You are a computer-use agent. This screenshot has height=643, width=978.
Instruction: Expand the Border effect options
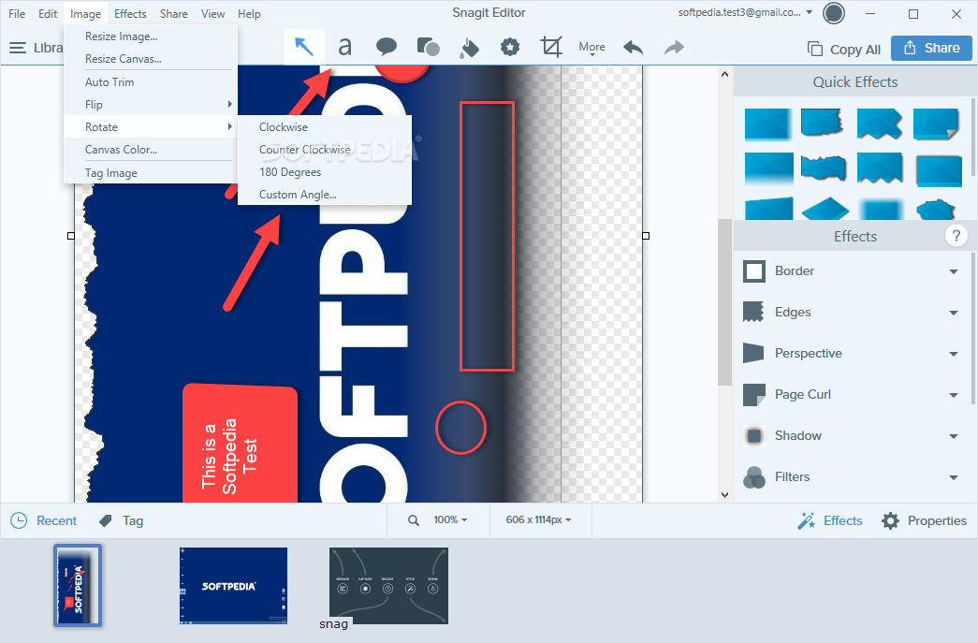coord(953,271)
